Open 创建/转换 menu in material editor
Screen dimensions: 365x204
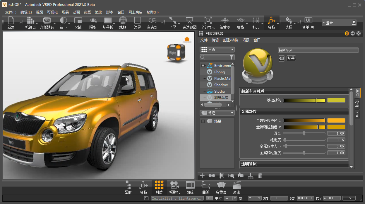point(230,40)
